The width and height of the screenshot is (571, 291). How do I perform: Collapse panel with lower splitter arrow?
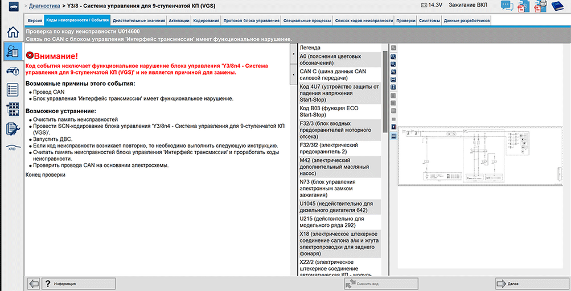click(x=293, y=74)
